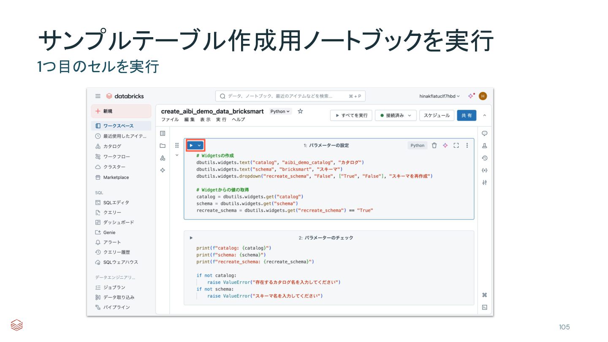
Task: Click the cell 1 title パラメーターの設定
Action: tap(328, 145)
